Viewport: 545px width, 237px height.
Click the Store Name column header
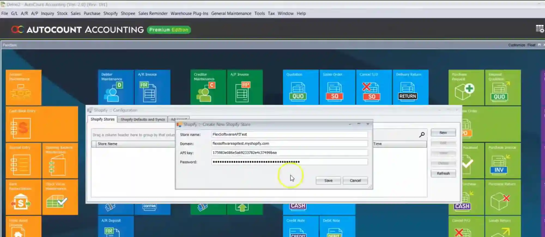pos(135,144)
